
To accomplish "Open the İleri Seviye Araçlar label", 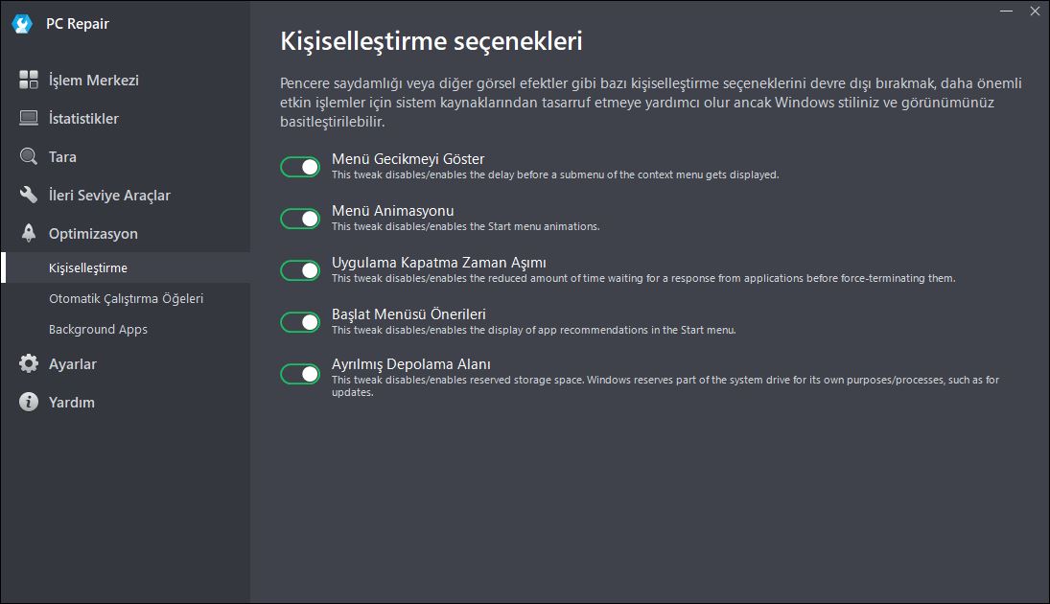I will (109, 195).
